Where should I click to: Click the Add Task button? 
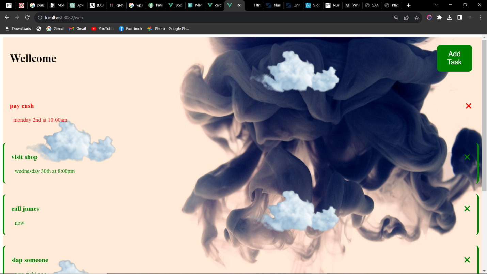(x=454, y=58)
